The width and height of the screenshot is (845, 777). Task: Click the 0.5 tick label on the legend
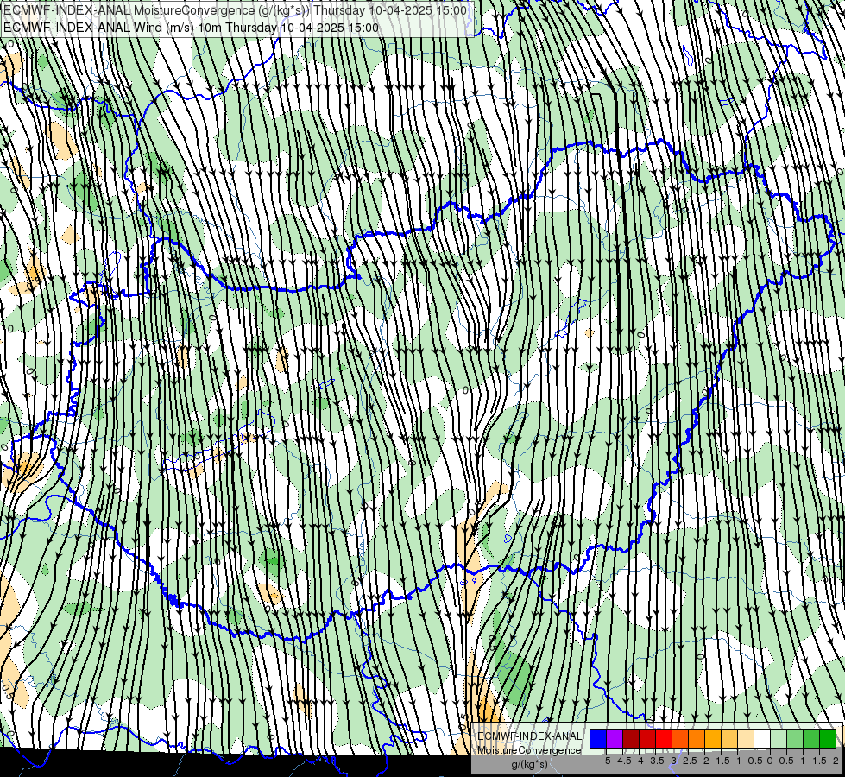click(786, 761)
